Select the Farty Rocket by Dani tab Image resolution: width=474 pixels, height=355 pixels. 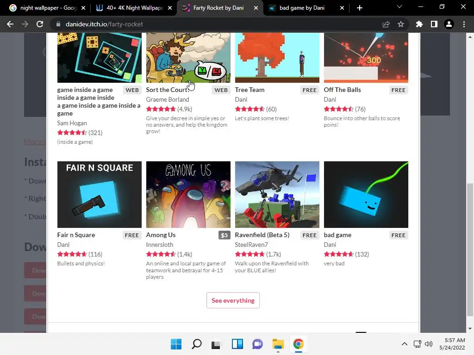[220, 8]
